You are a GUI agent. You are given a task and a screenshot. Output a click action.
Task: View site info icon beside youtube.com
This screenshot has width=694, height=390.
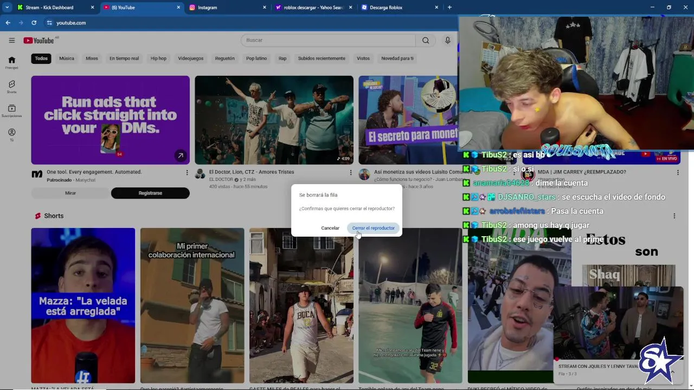click(49, 23)
